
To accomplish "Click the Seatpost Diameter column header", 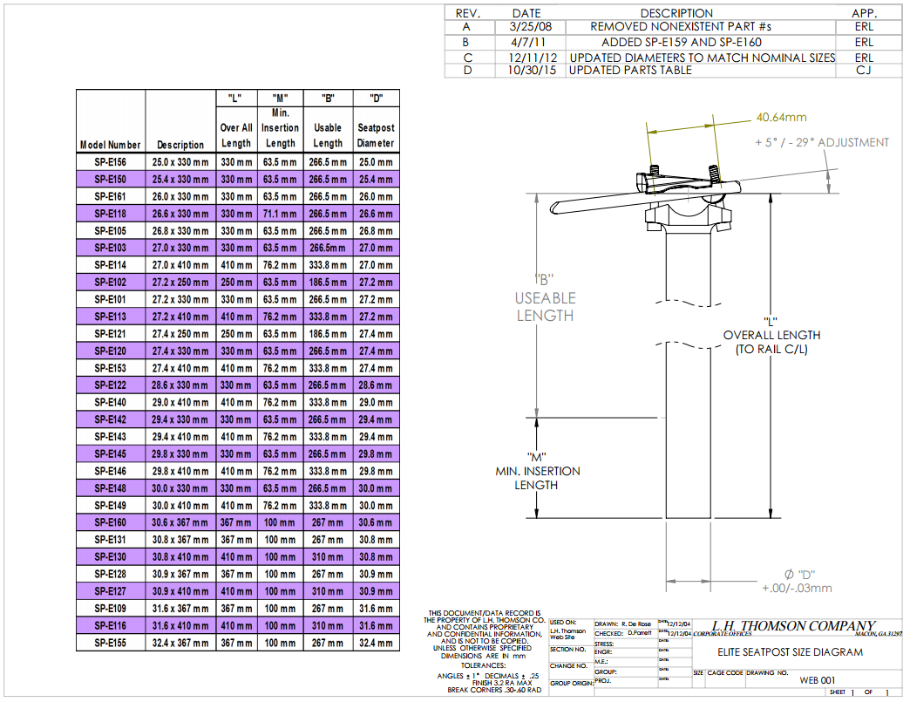I will [376, 135].
